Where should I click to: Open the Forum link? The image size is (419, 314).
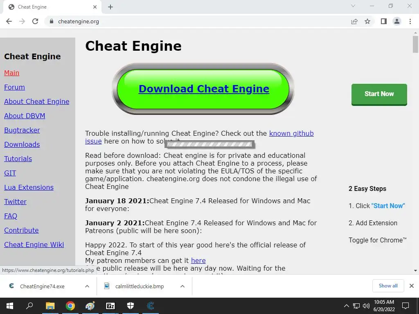(14, 87)
